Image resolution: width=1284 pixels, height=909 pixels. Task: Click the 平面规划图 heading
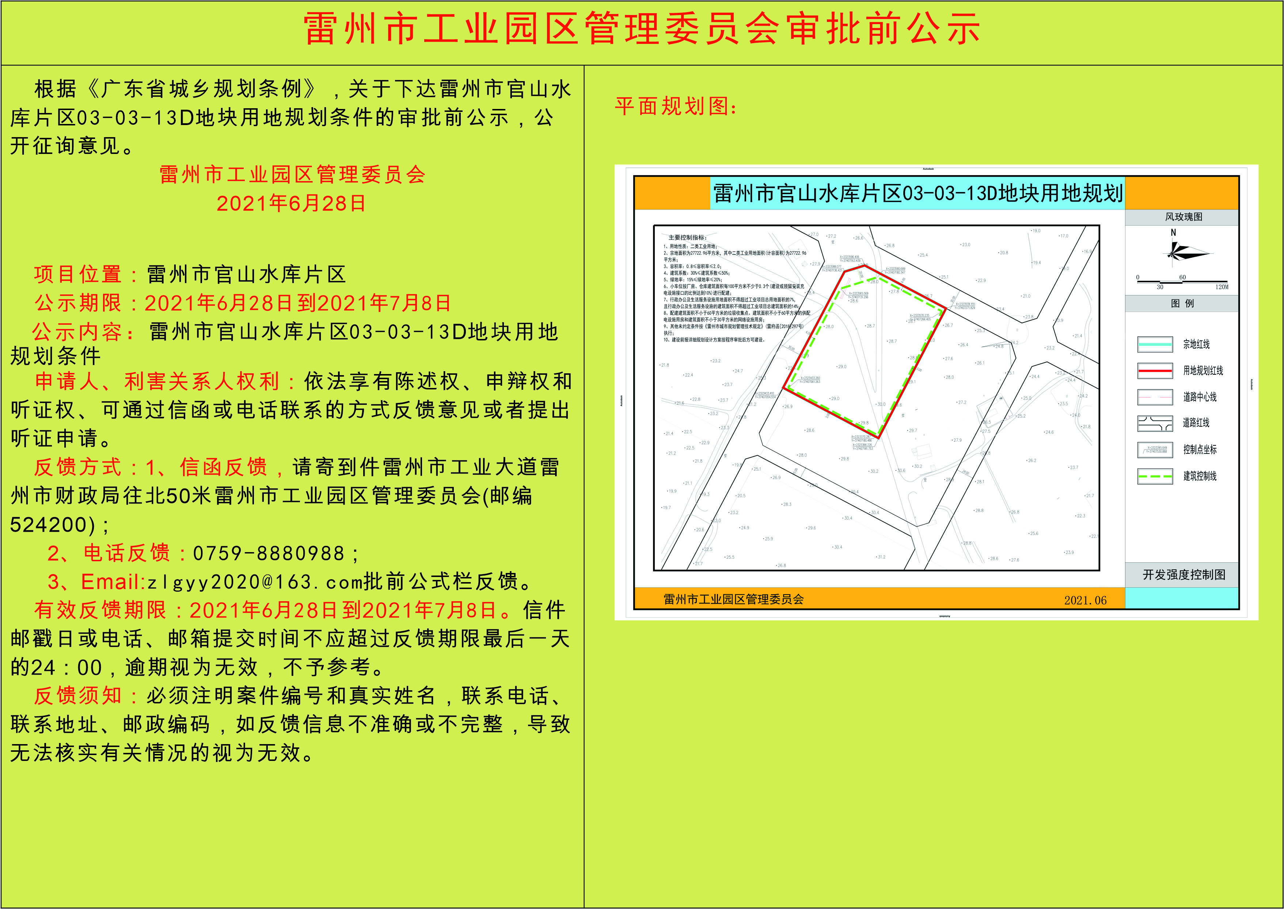pos(676,106)
